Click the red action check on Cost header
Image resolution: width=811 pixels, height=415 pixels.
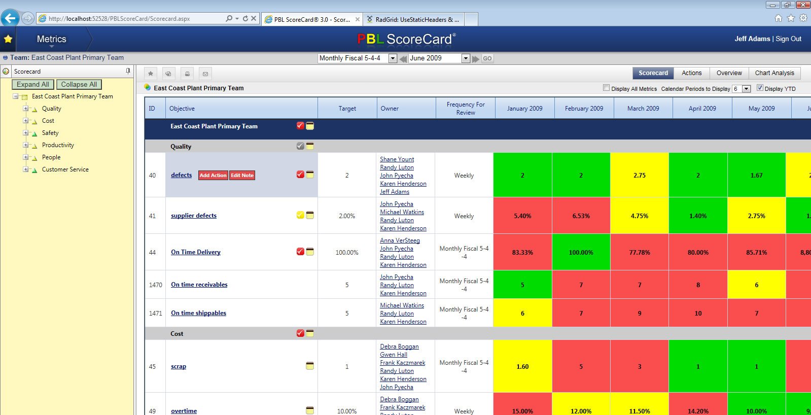coord(300,333)
